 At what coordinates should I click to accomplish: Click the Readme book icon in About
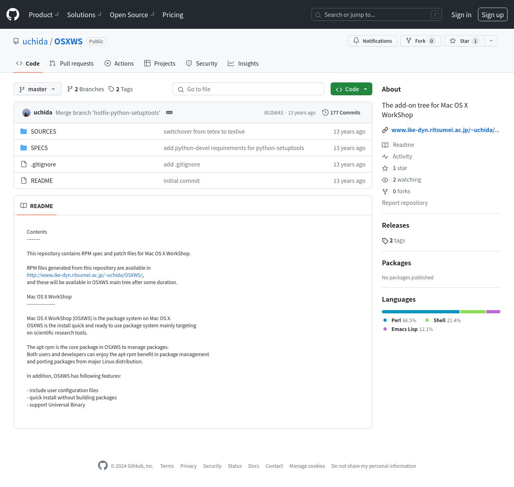(x=385, y=145)
